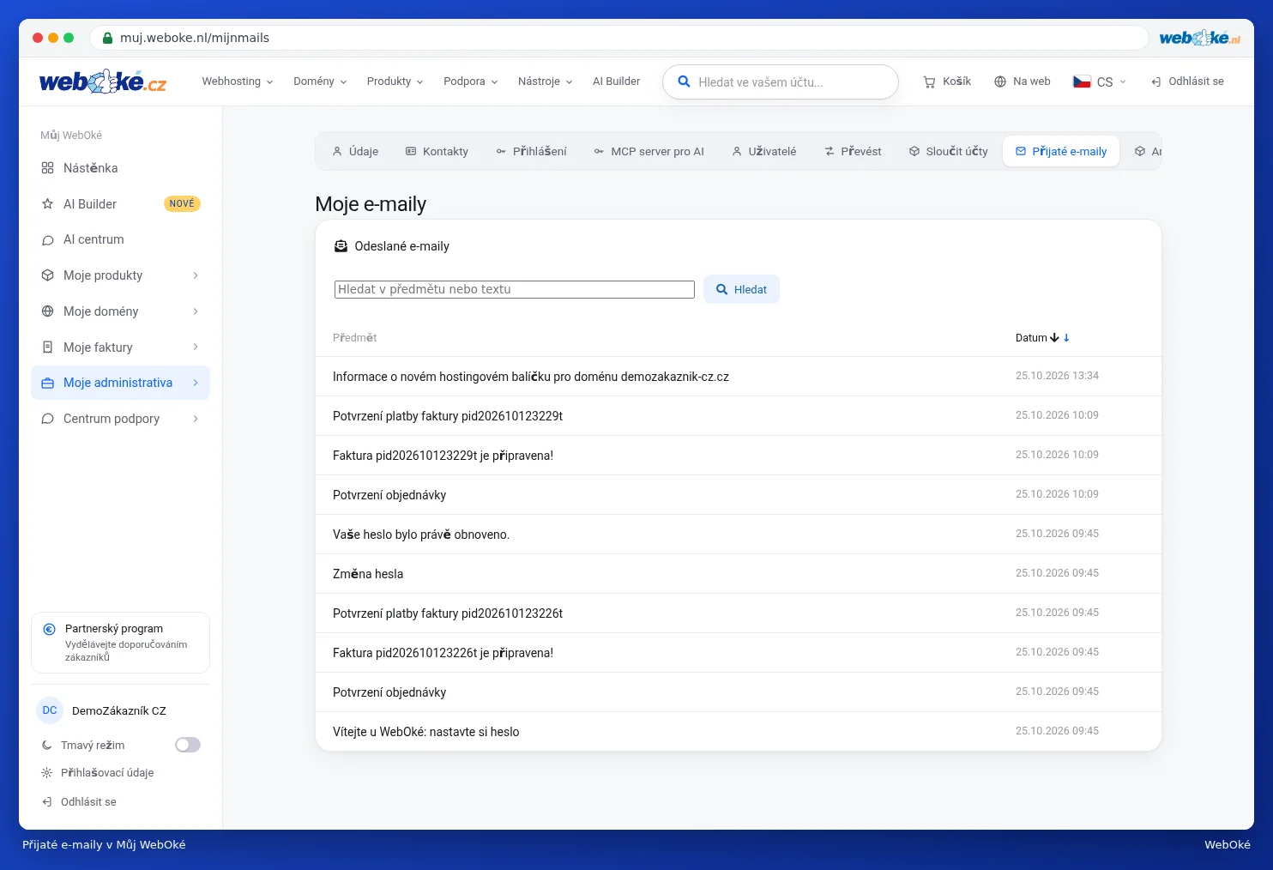The width and height of the screenshot is (1273, 870).
Task: Expand the Nástroje dropdown menu
Action: [x=546, y=82]
